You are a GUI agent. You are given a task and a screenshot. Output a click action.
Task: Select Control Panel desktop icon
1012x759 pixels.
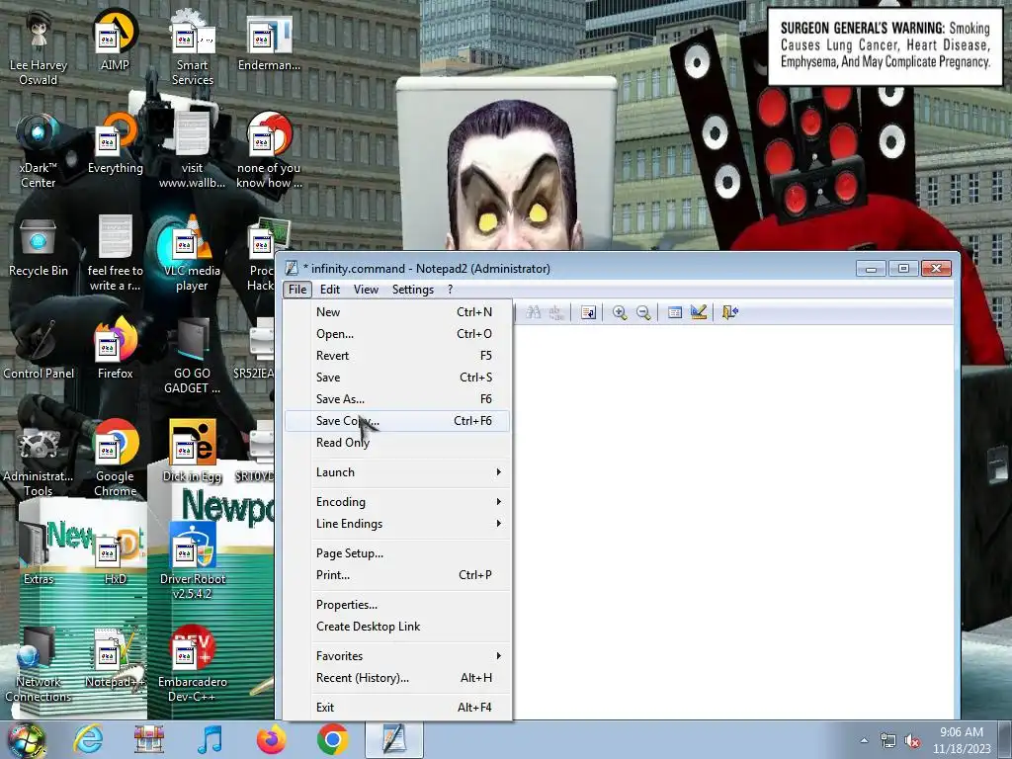pyautogui.click(x=39, y=350)
